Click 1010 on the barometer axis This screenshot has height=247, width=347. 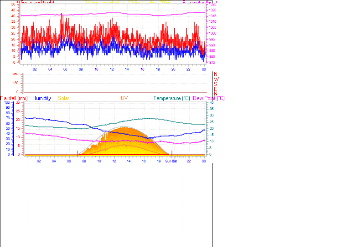(212, 22)
